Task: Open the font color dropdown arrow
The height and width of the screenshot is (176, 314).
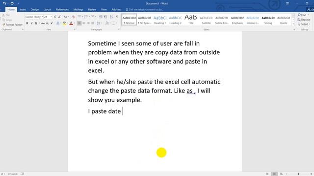Action: 74,23
